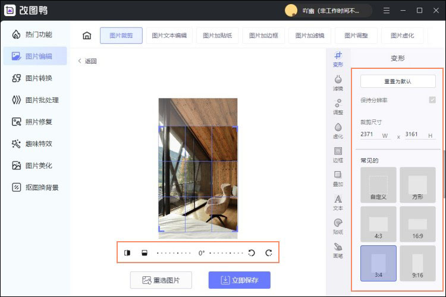Click 立即保存 save button

pyautogui.click(x=240, y=280)
